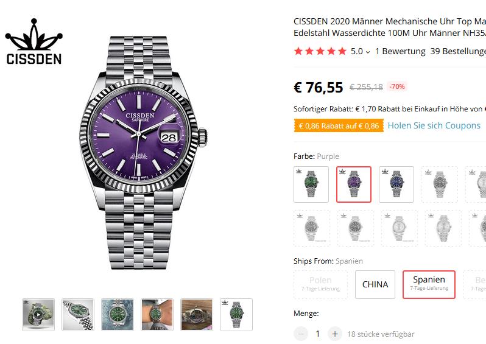The width and height of the screenshot is (486, 344).
Task: View green watch on blue background thumbnail
Action: pos(118,315)
